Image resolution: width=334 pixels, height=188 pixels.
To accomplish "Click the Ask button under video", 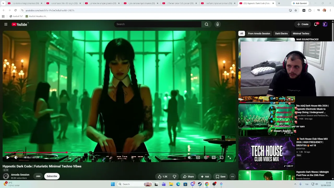I will 205,177.
